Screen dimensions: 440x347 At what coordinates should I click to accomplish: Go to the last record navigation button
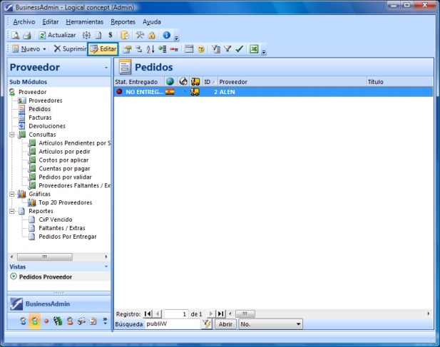click(221, 314)
